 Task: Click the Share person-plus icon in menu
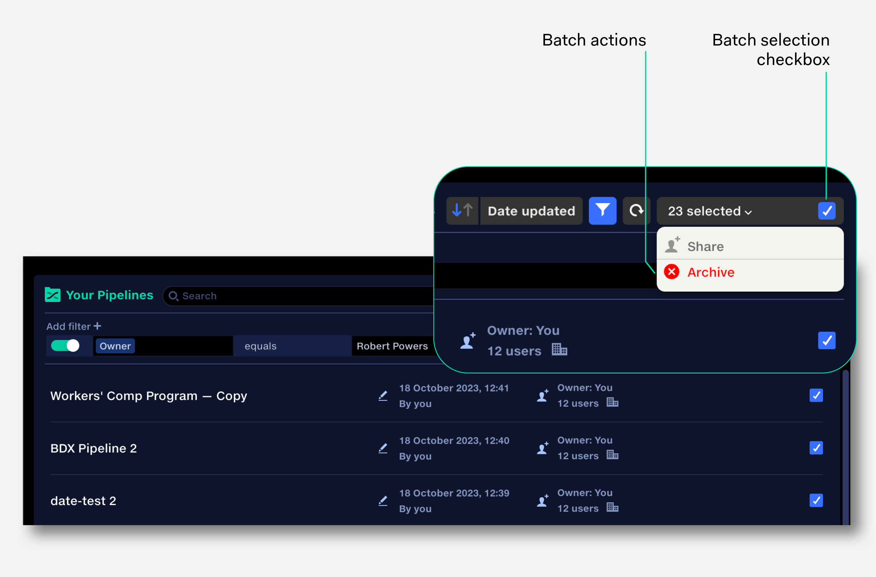point(672,245)
